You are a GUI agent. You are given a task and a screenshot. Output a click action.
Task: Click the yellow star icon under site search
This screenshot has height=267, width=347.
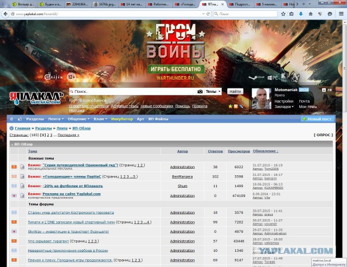(230, 106)
